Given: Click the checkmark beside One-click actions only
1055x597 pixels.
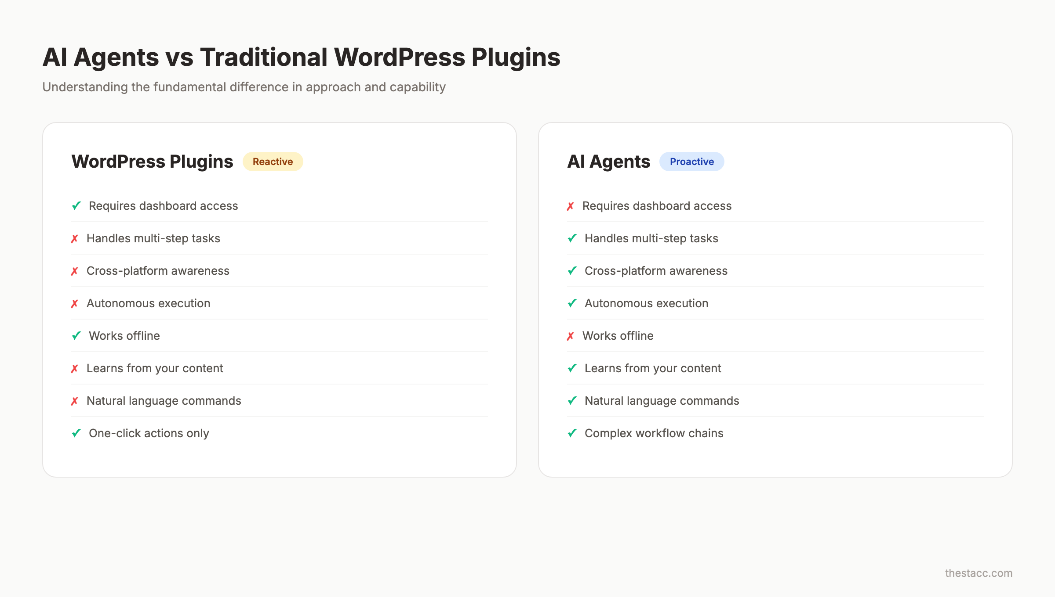Looking at the screenshot, I should tap(76, 433).
